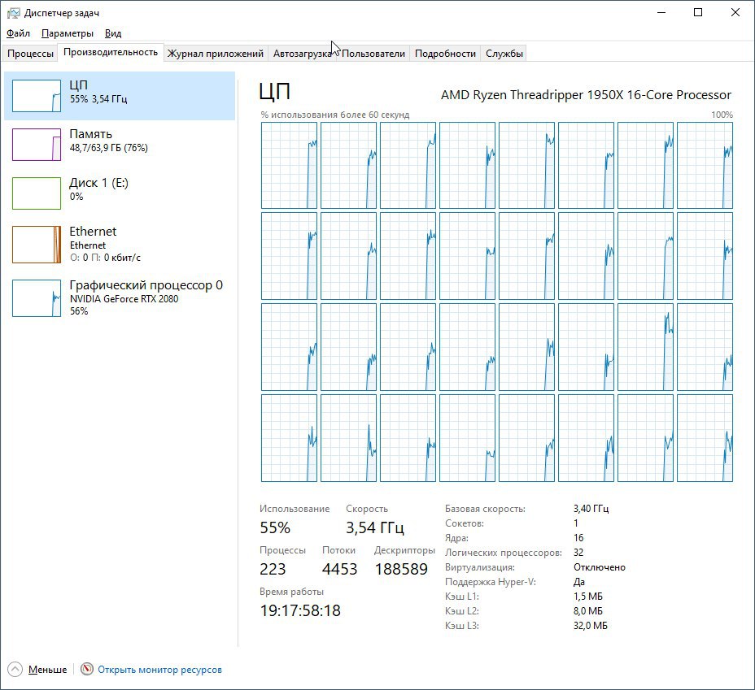The image size is (755, 690).
Task: Click the first core graph in bottom row
Action: (x=290, y=438)
